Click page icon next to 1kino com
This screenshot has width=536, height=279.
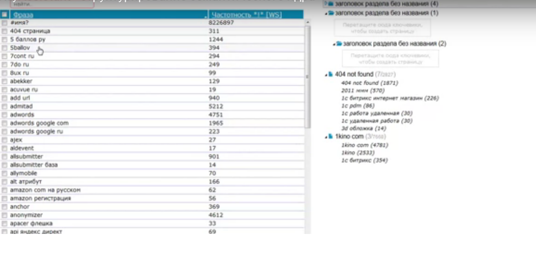(x=331, y=137)
